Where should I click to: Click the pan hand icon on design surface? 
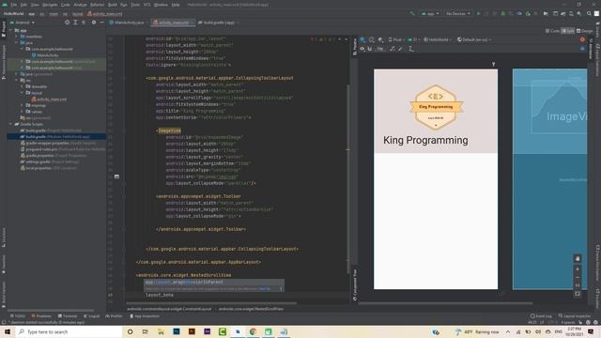[x=578, y=259]
